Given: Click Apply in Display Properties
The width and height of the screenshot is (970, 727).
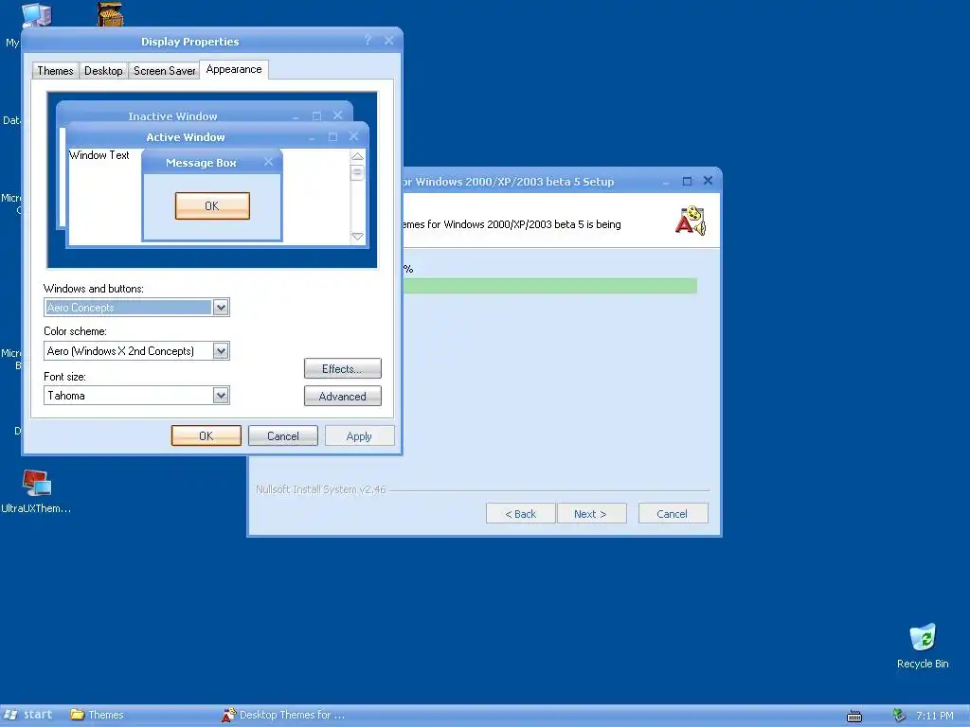Looking at the screenshot, I should pos(359,435).
